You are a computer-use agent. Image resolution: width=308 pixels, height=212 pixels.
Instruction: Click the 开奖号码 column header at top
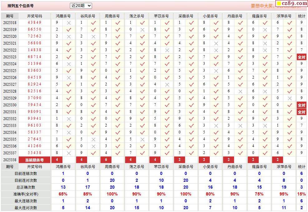(34, 16)
